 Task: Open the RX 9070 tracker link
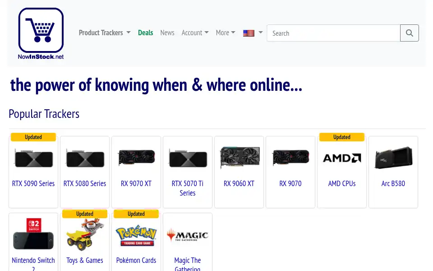point(290,184)
